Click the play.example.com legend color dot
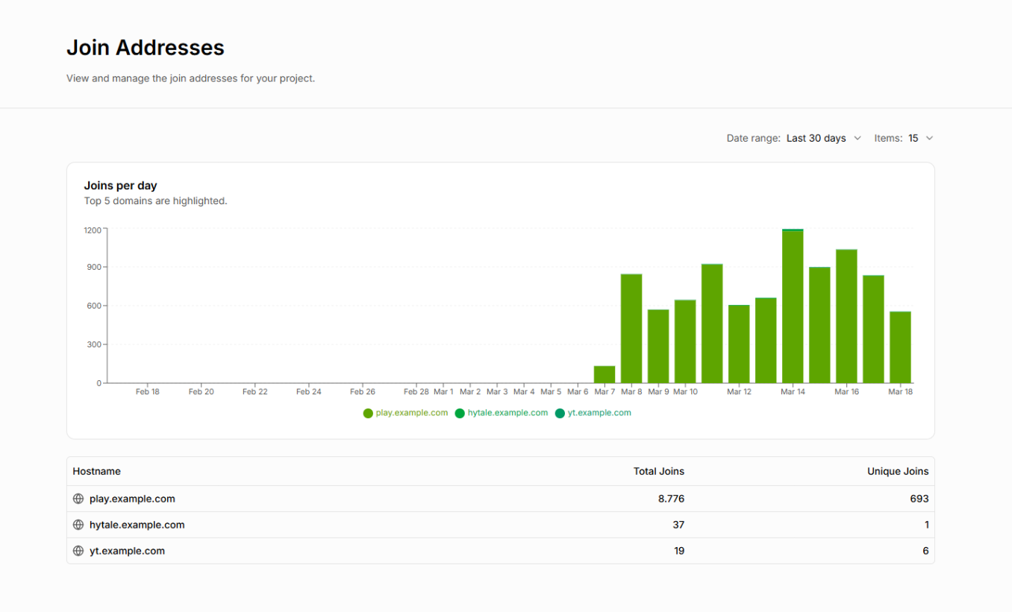The image size is (1012, 612). point(368,413)
